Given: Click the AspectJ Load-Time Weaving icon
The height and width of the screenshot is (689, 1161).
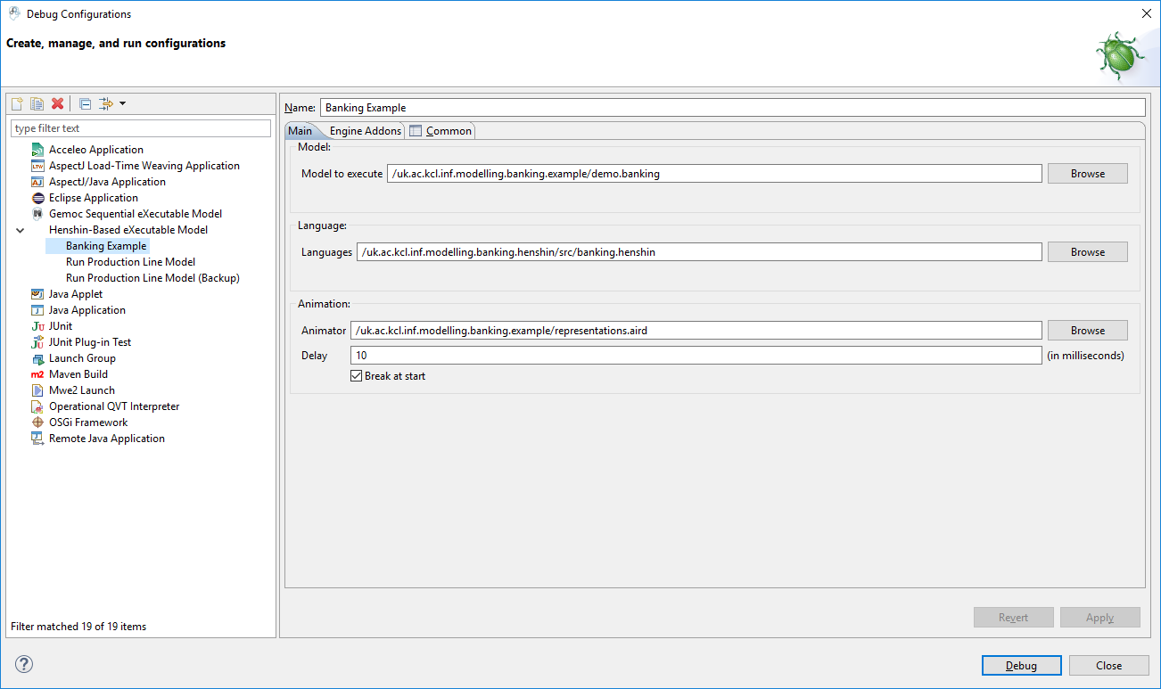Looking at the screenshot, I should pos(37,166).
